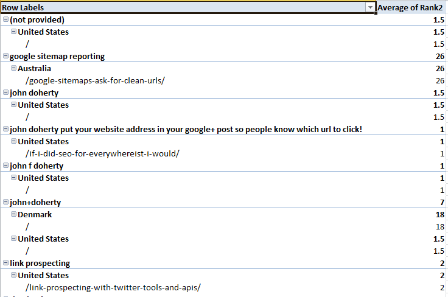Collapse the john+doherty group
Screen dimensions: 448x297
6,202
